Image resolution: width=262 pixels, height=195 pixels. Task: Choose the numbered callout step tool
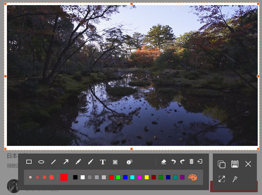[129, 162]
